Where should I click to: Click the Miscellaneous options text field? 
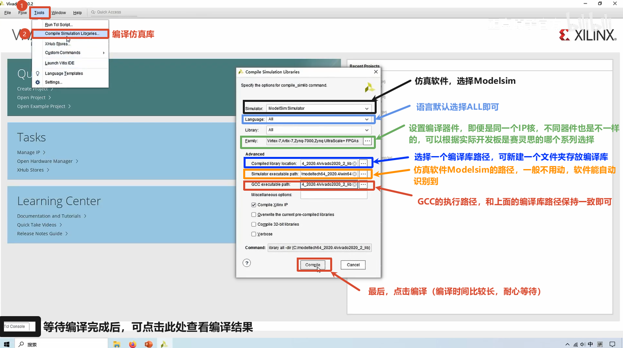tap(334, 195)
